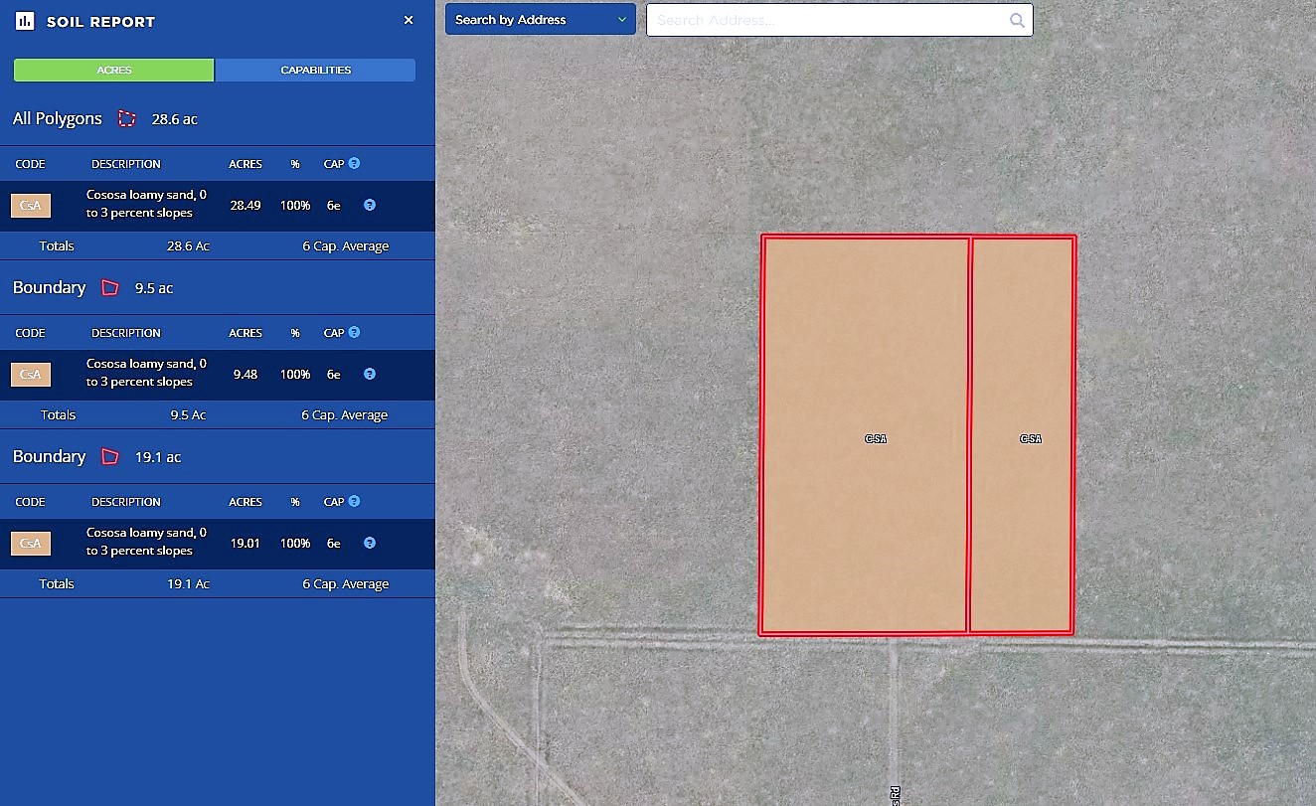
Task: Switch to the Capabilities tab
Action: [315, 71]
